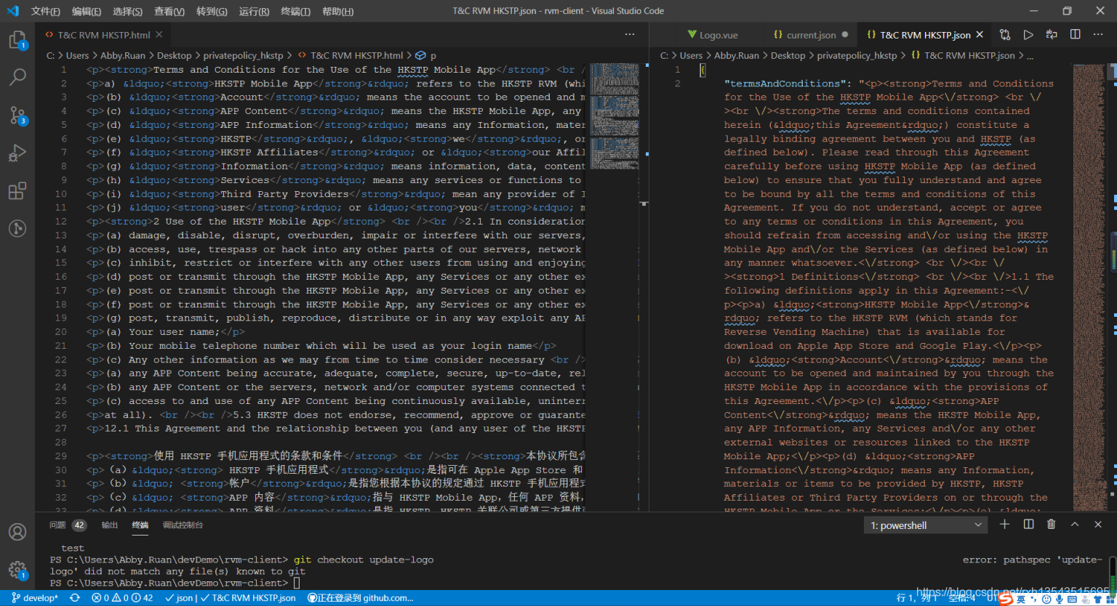Click the 'json | T&C RVM HKSTP.json' status item

tap(230, 598)
